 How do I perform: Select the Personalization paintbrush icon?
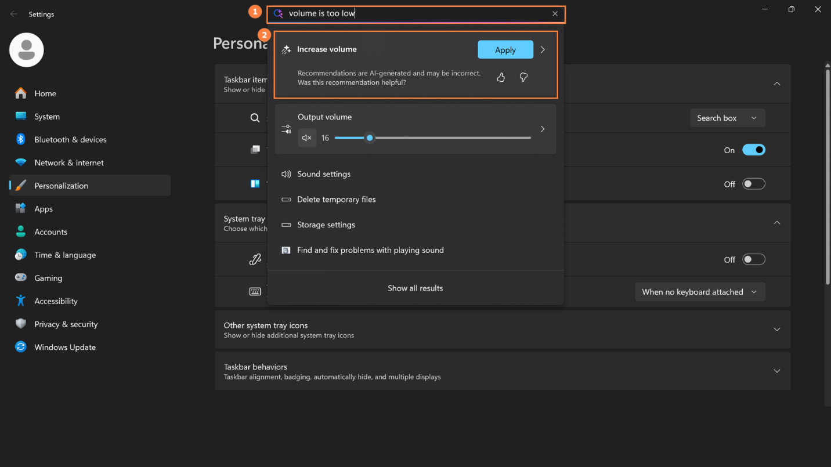coord(21,186)
